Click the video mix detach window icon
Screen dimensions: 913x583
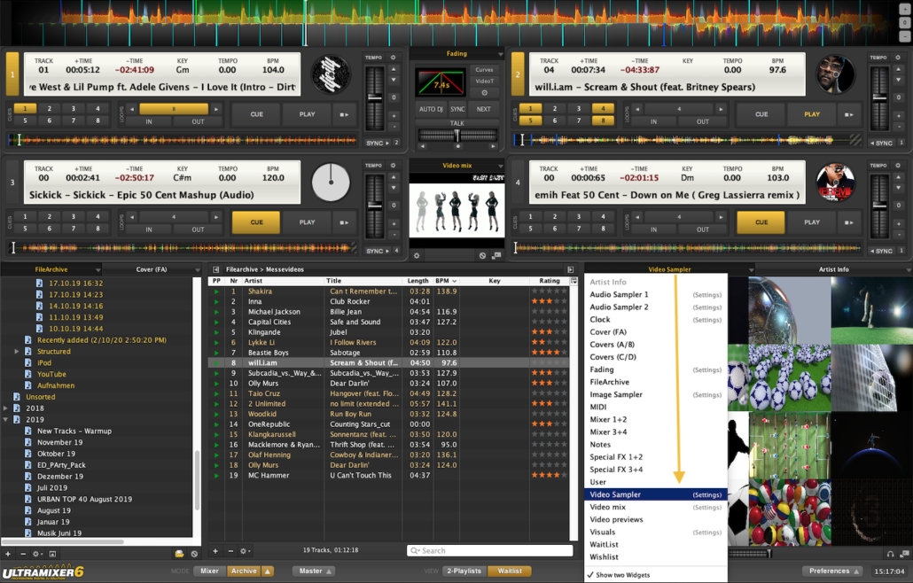[x=496, y=256]
